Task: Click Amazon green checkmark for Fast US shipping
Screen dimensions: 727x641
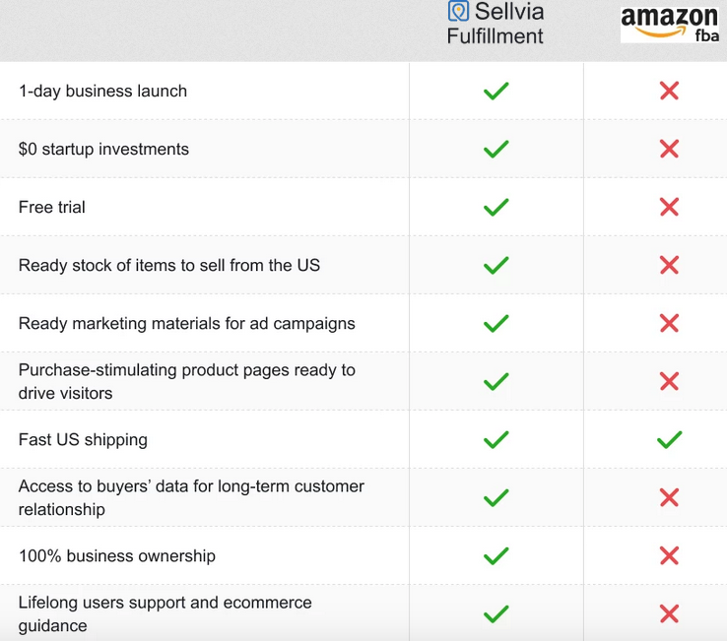Action: pyautogui.click(x=669, y=439)
